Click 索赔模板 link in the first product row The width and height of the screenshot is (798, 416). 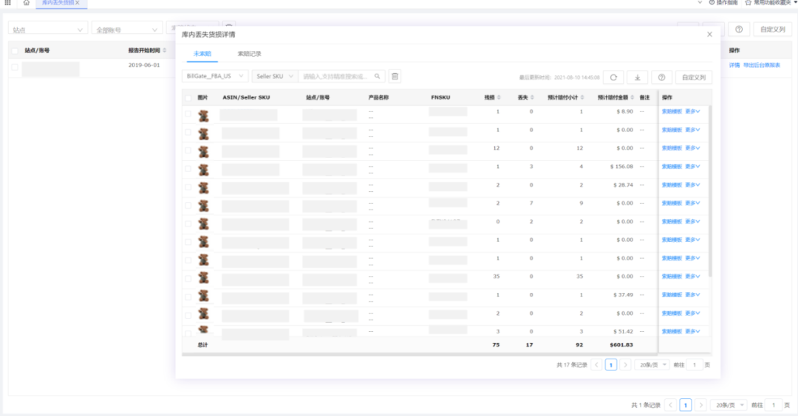tap(671, 111)
